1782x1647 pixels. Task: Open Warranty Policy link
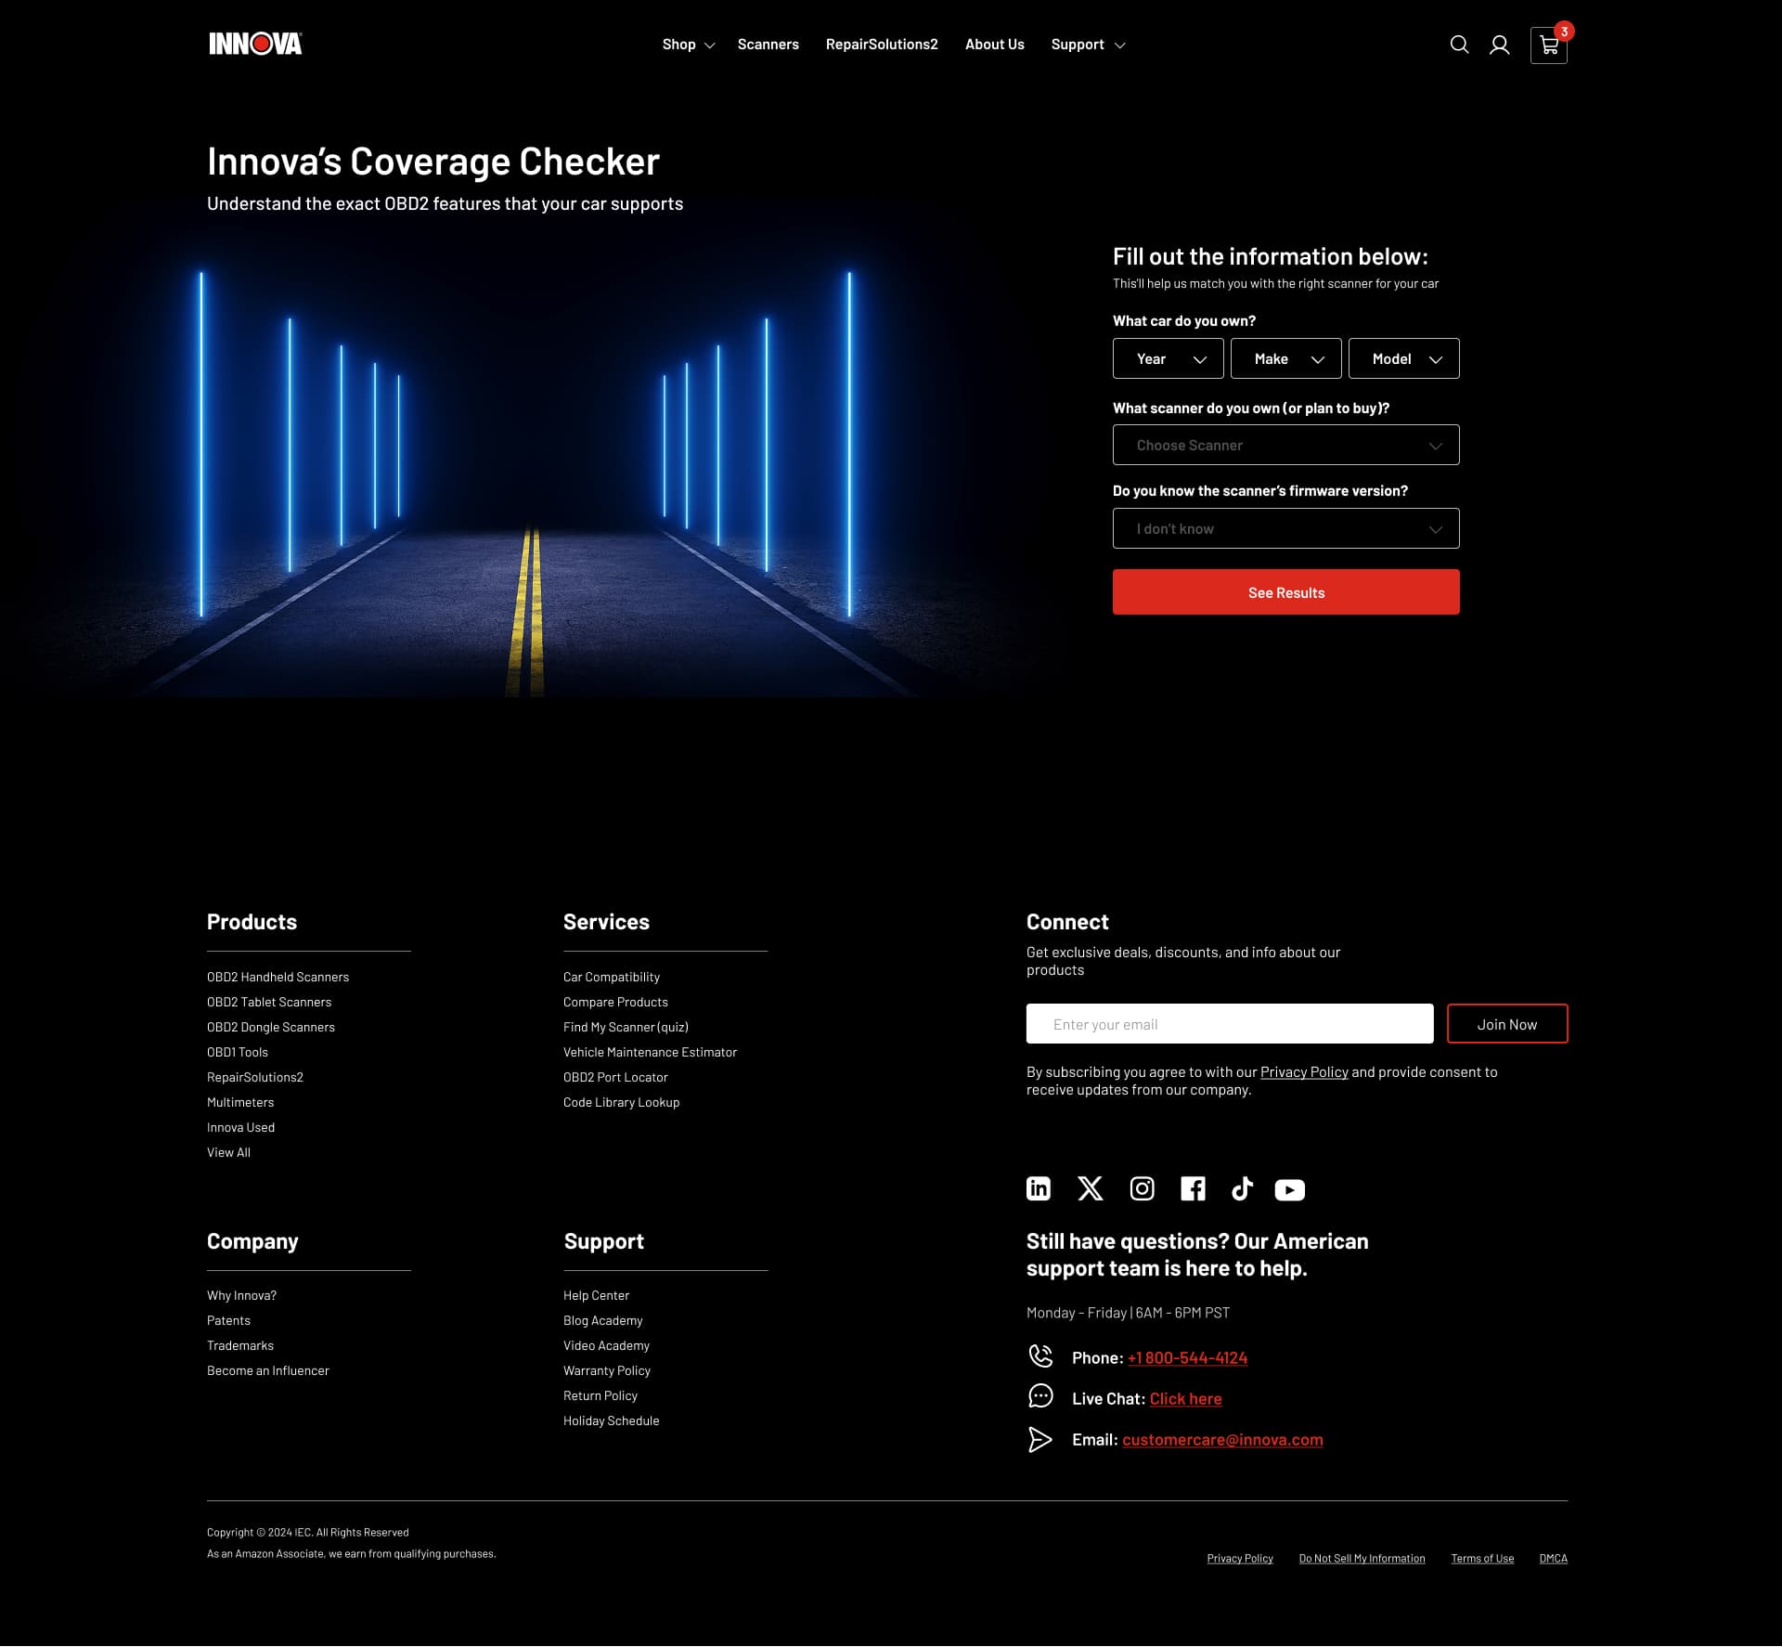[607, 1370]
